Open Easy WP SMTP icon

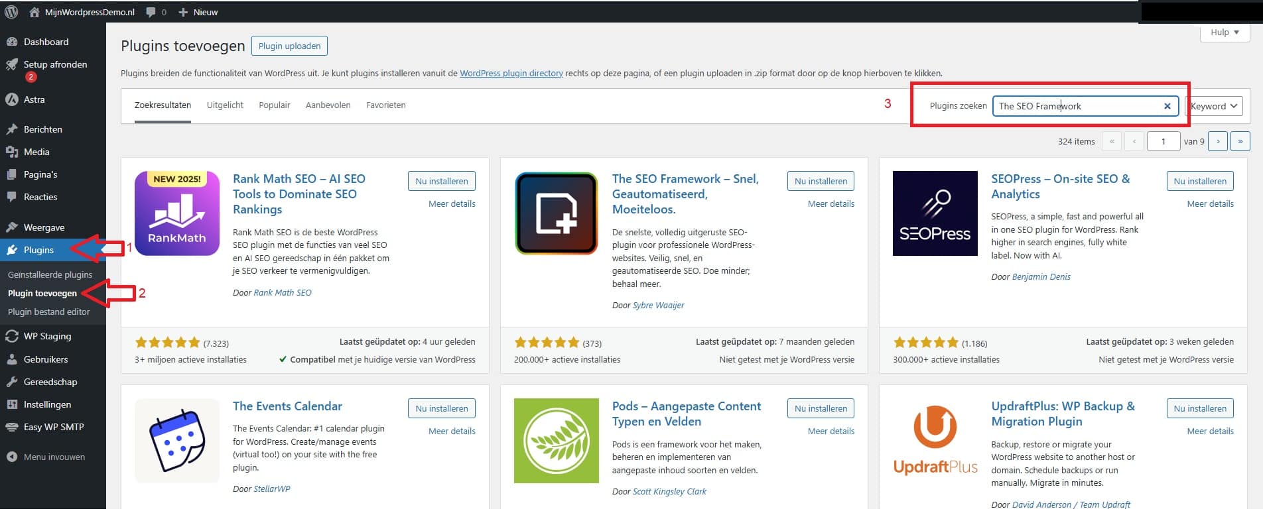pyautogui.click(x=11, y=427)
